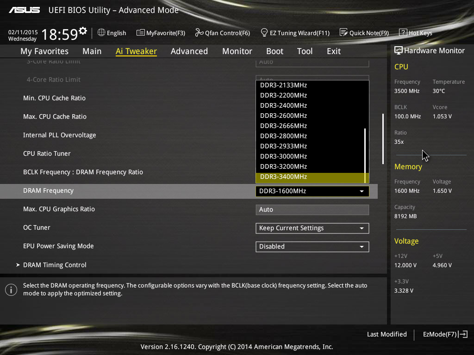This screenshot has height=355, width=474.
Task: Open the Last Modified log
Action: point(387,334)
